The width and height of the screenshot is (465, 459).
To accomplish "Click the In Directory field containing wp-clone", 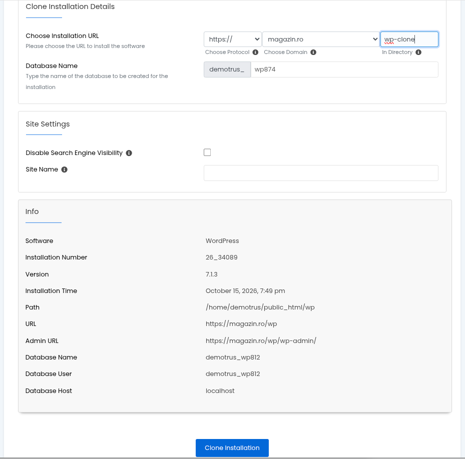I will (x=409, y=39).
